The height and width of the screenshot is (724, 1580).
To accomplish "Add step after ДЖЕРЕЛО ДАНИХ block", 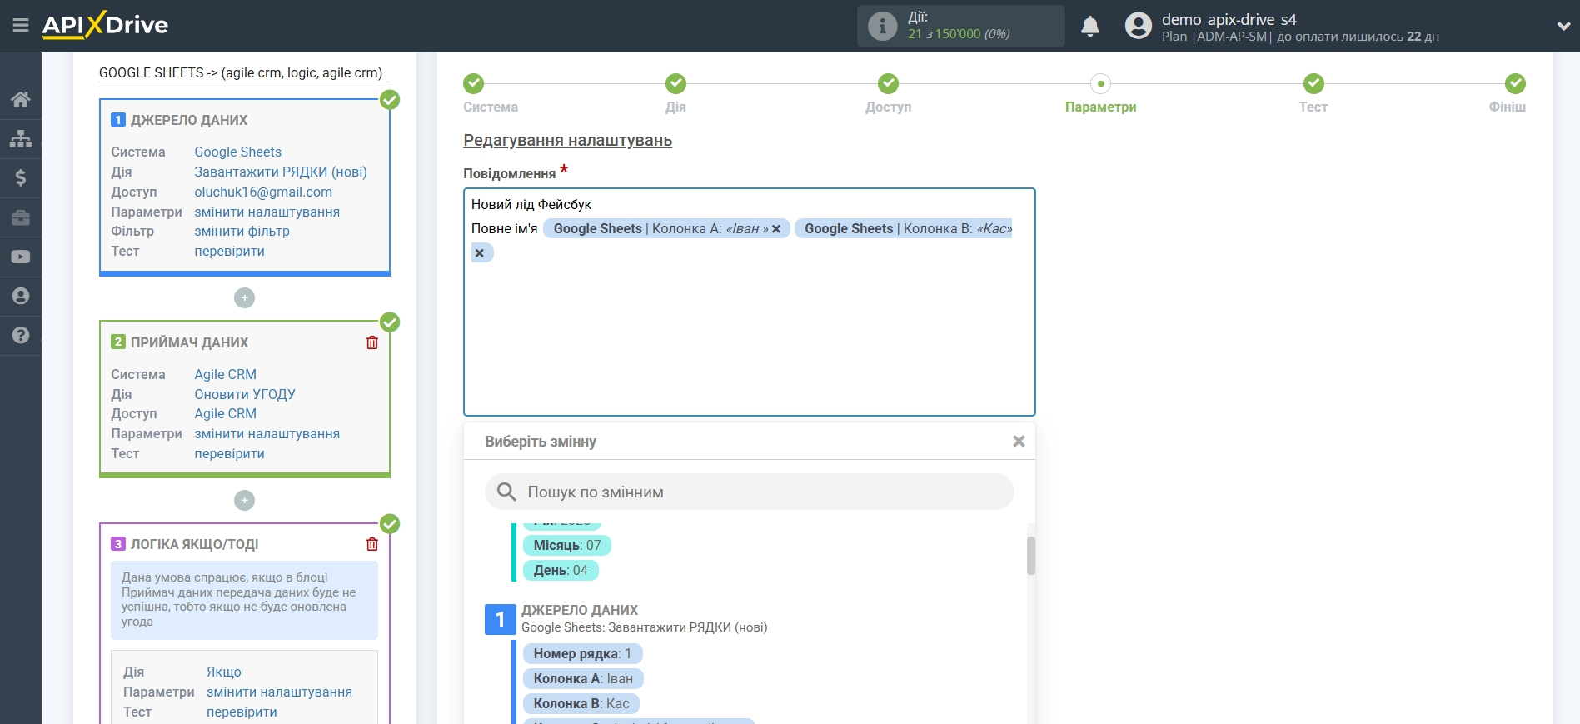I will 244,297.
